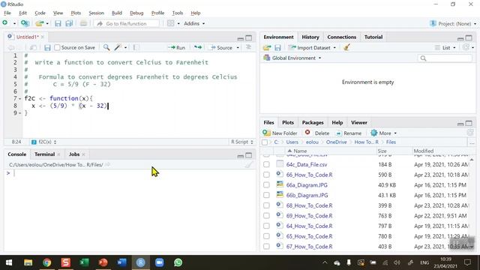This screenshot has height=270, width=480.
Task: Click the Rename button in Files pane
Action: [x=348, y=133]
